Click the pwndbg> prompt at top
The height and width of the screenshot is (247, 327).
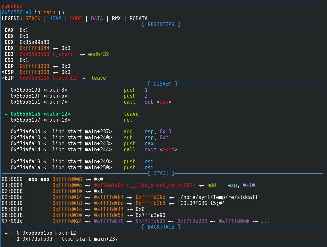pyautogui.click(x=12, y=6)
